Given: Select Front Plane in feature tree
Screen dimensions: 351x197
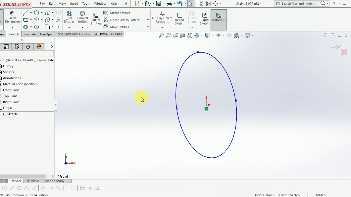Looking at the screenshot, I should click(11, 90).
